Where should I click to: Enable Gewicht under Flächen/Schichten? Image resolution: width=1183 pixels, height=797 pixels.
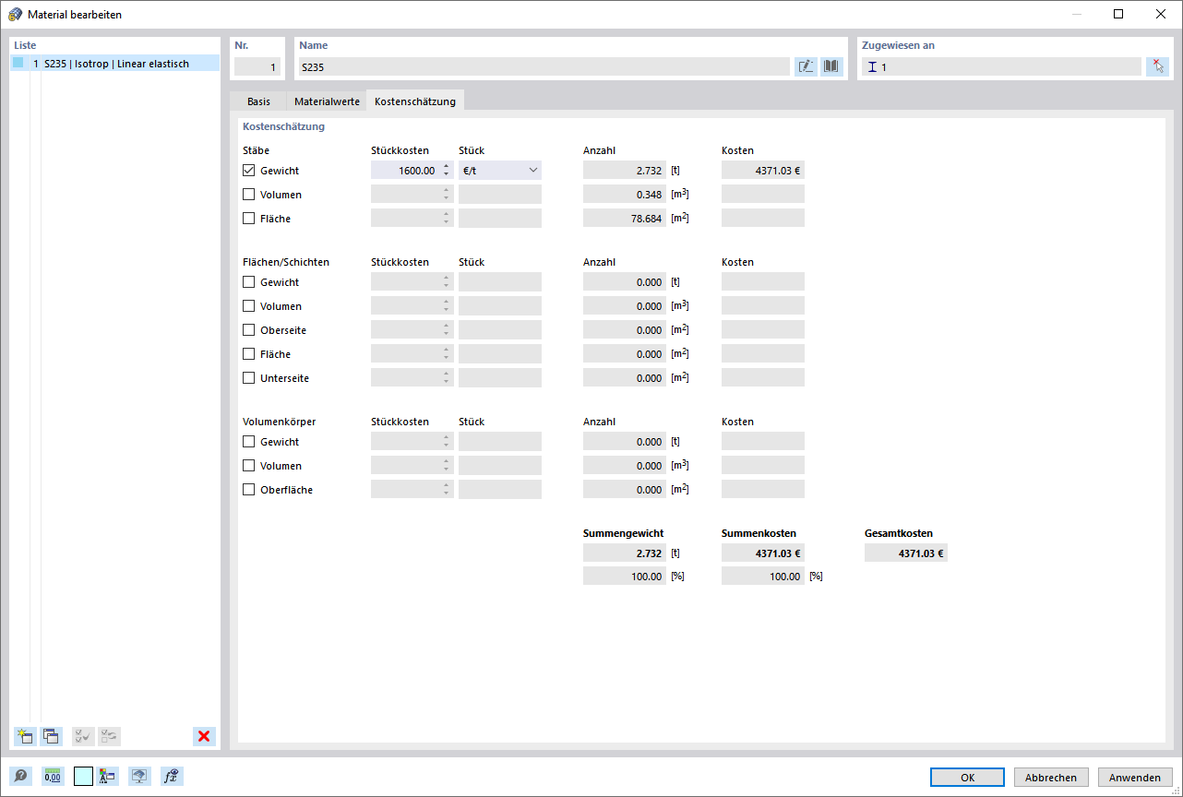pyautogui.click(x=249, y=282)
